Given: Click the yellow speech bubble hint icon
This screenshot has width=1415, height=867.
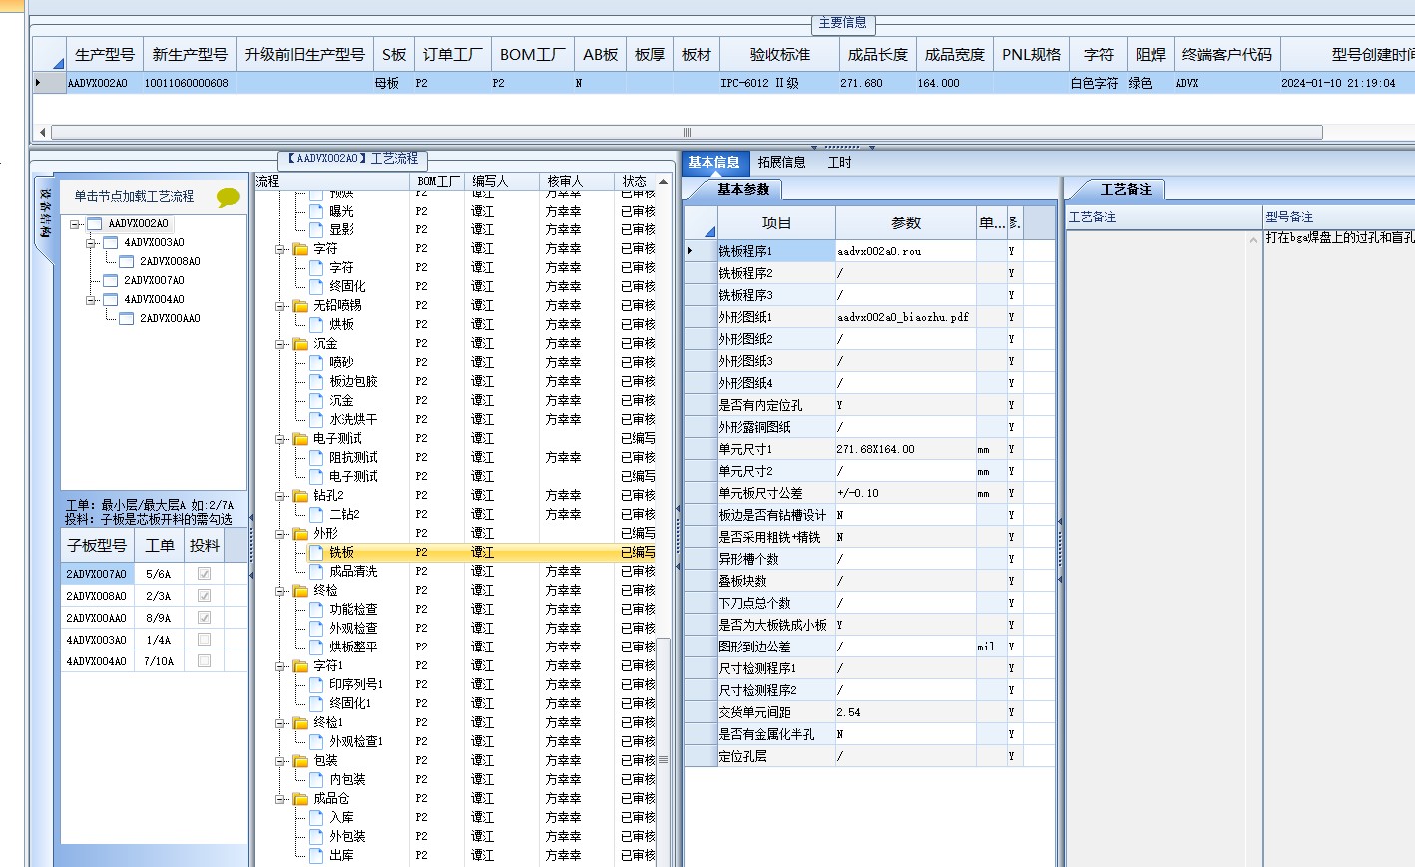Looking at the screenshot, I should [229, 197].
